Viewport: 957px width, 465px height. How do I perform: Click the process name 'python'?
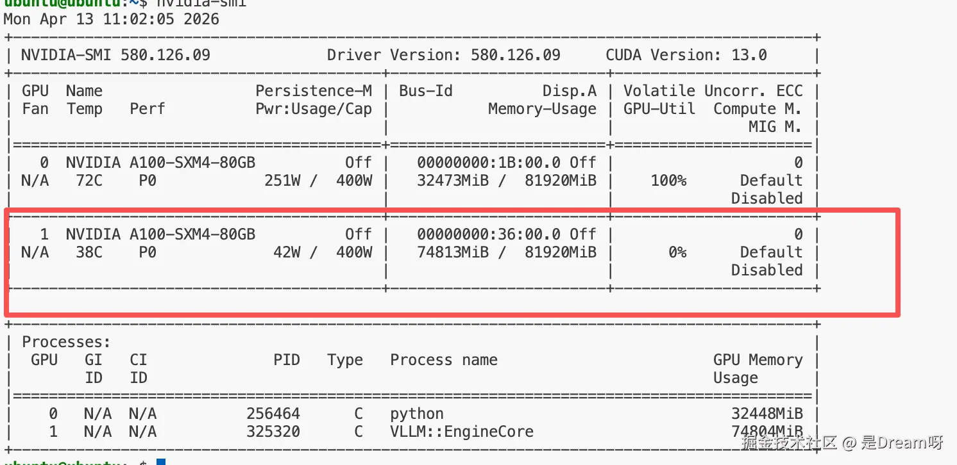417,414
